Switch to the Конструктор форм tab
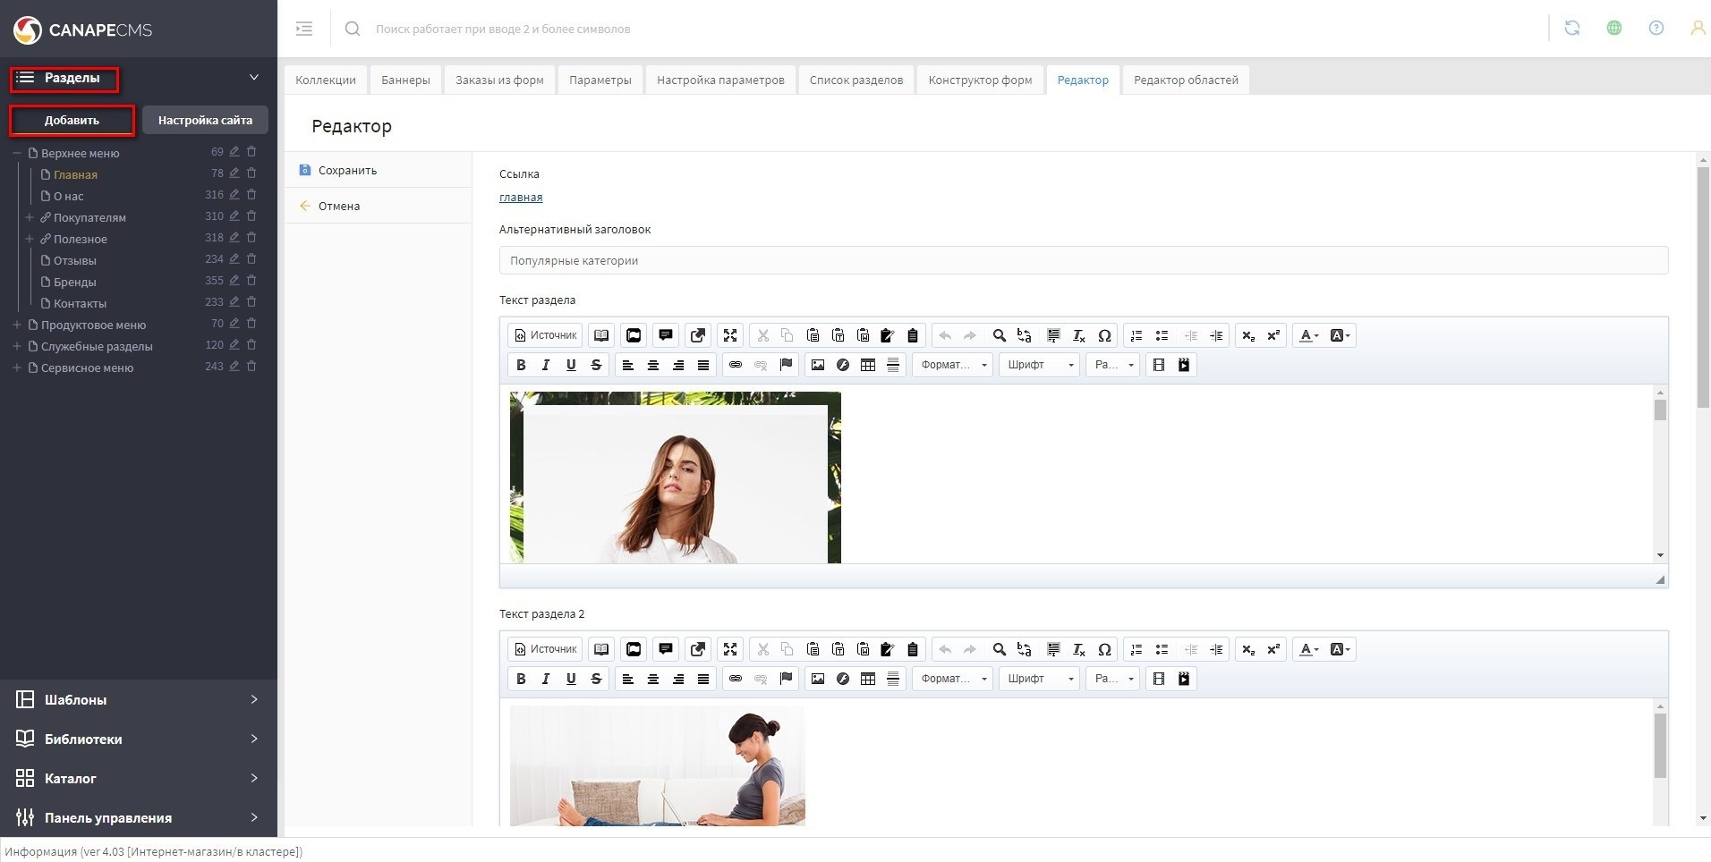Viewport: 1711px width, 862px height. 980,80
